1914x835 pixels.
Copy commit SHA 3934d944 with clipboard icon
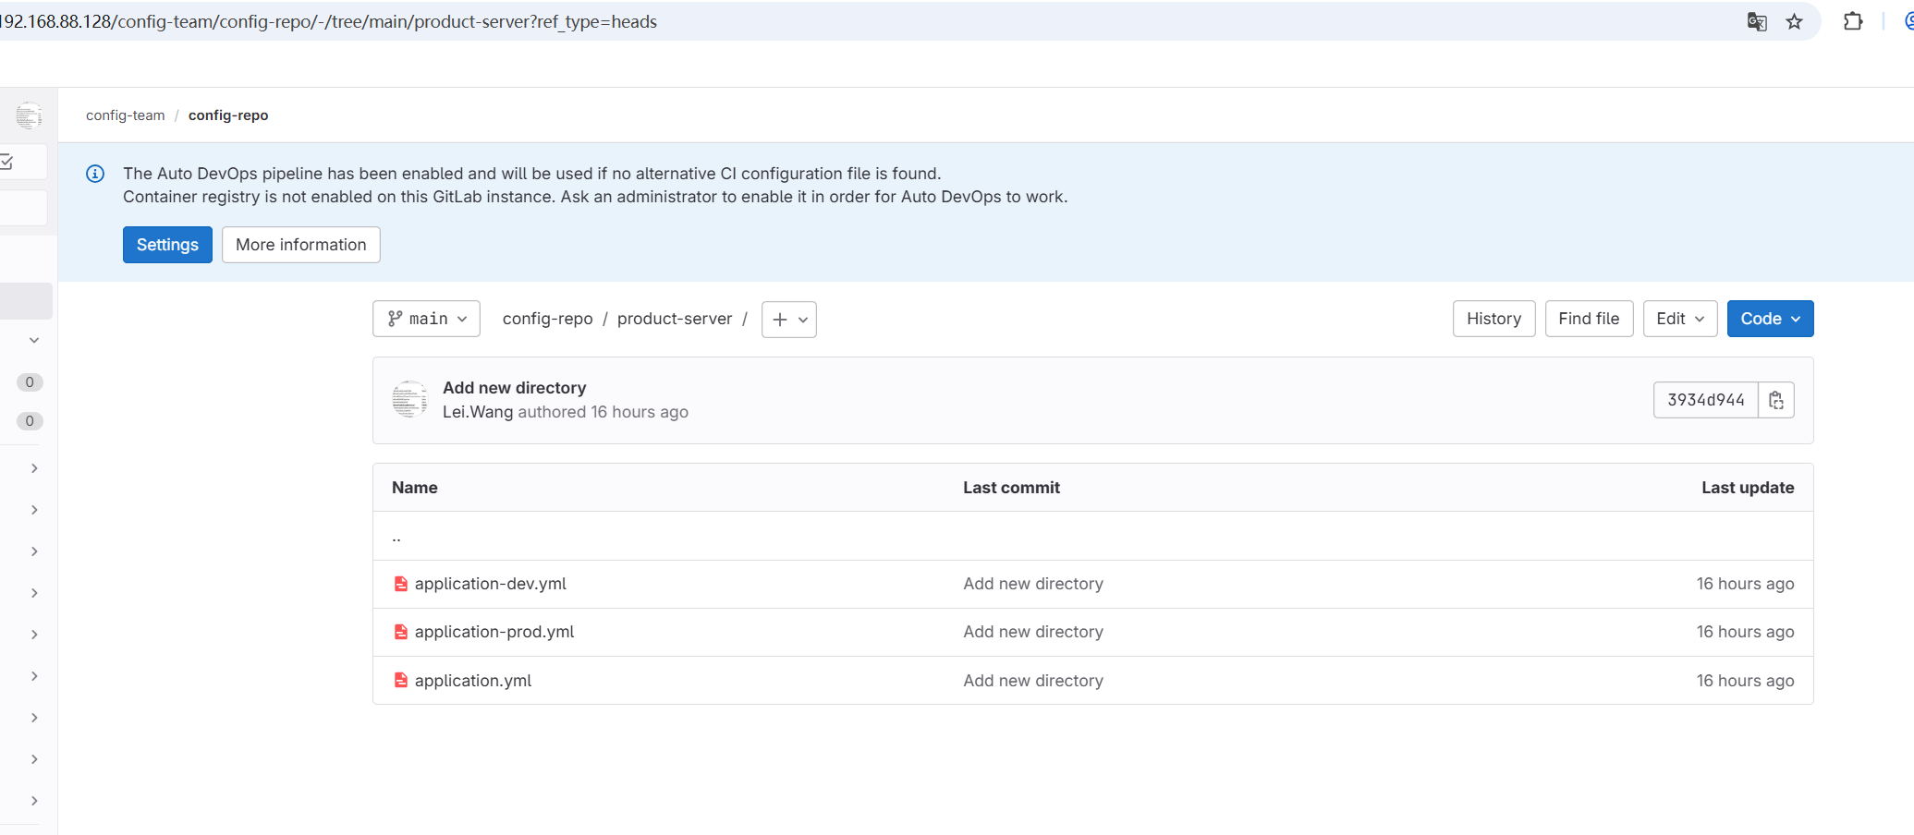tap(1775, 400)
